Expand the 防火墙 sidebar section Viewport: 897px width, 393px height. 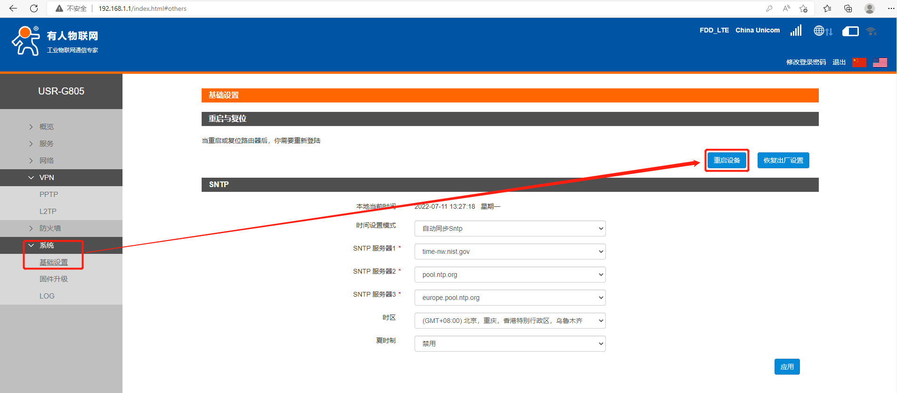pos(50,228)
